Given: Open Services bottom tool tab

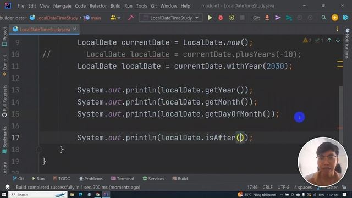Looking at the screenshot, I should [x=153, y=179].
